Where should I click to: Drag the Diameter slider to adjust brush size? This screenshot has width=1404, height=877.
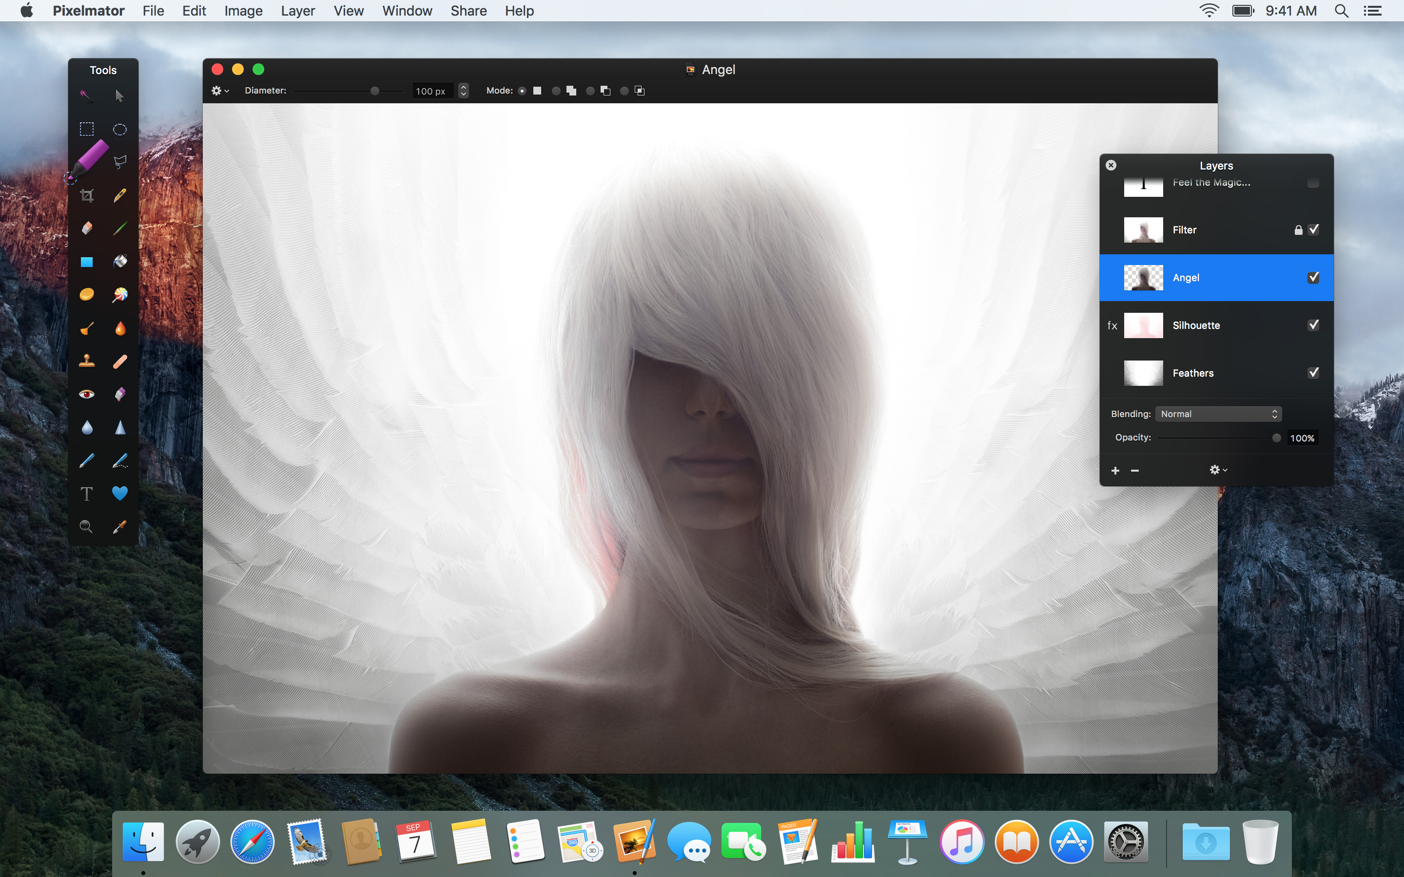coord(373,90)
